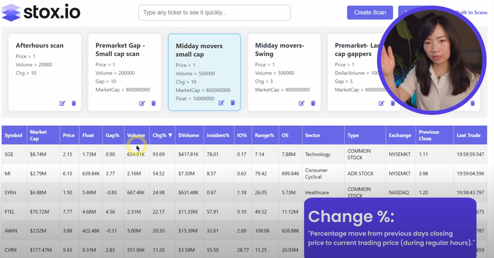494x258 pixels.
Task: Click the 5.69M float value
Action: pos(89,193)
